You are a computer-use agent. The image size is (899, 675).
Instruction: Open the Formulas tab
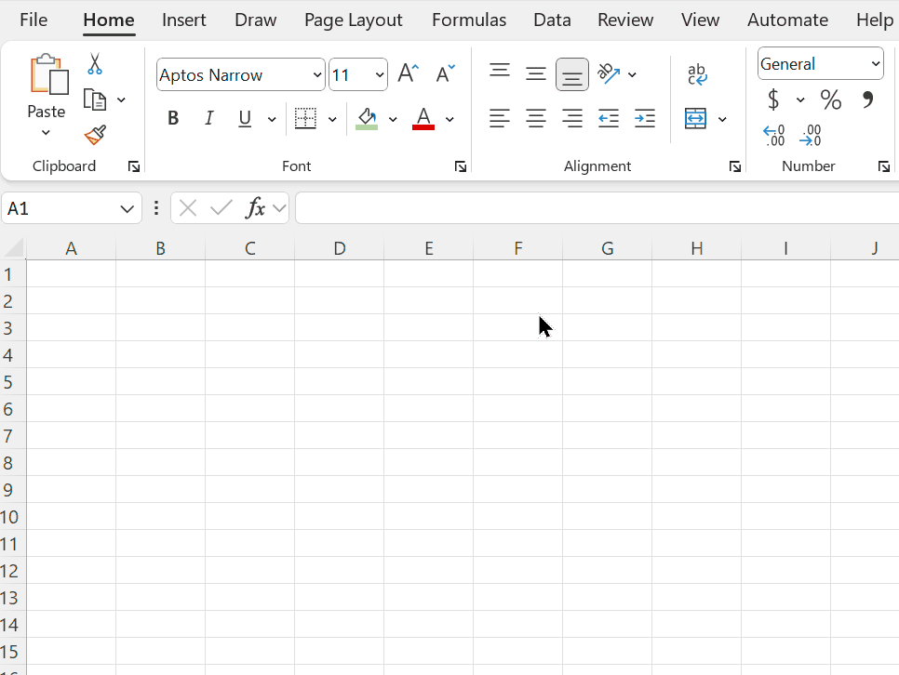(469, 20)
